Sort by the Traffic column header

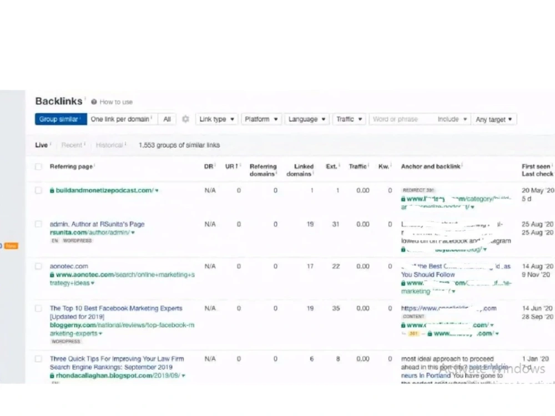(357, 166)
